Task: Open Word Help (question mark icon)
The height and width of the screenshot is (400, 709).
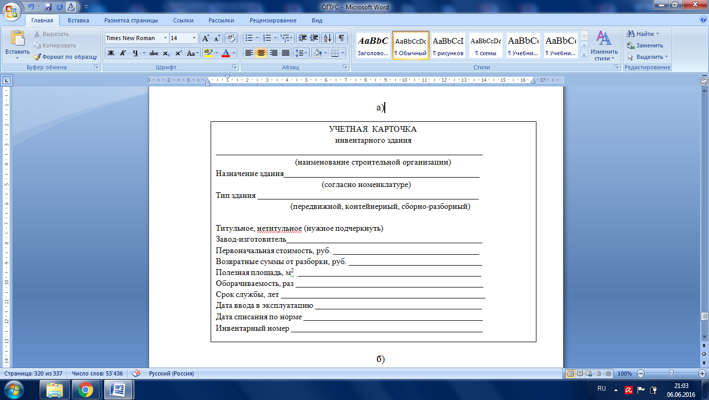Action: click(703, 20)
